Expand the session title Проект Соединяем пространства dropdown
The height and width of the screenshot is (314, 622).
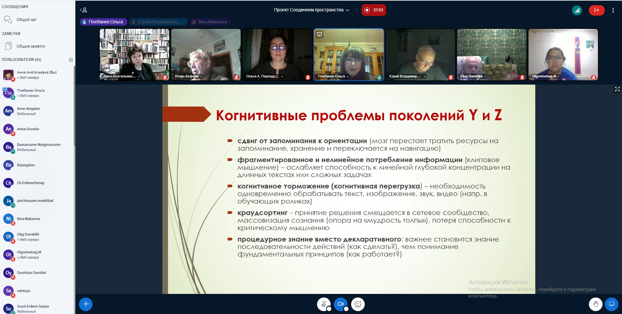(x=311, y=10)
